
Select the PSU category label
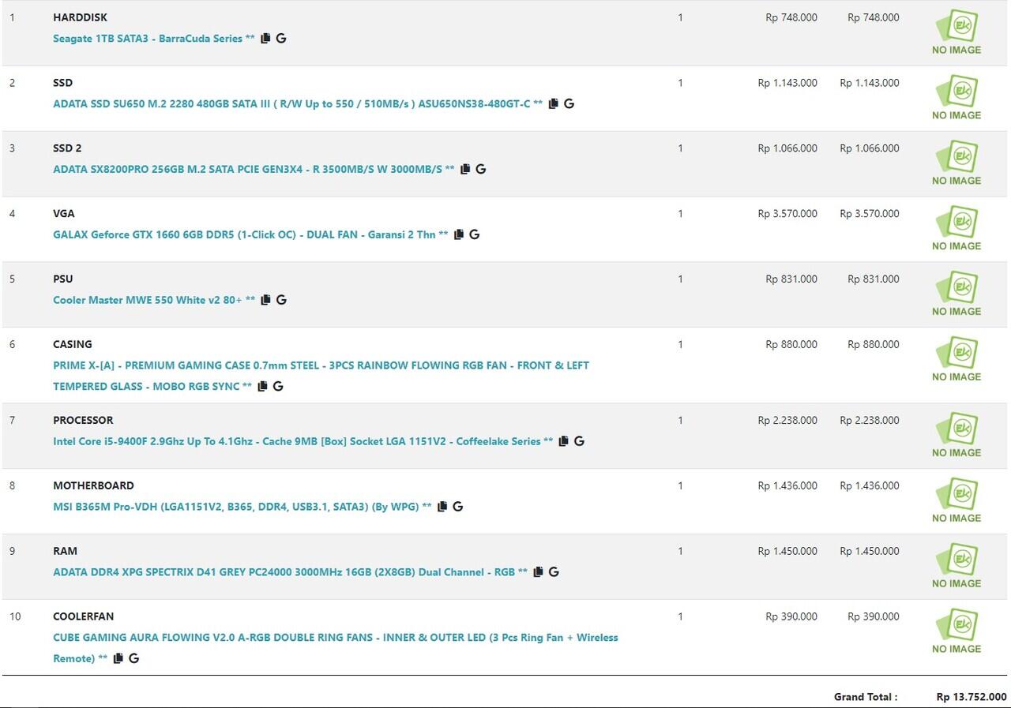point(63,279)
